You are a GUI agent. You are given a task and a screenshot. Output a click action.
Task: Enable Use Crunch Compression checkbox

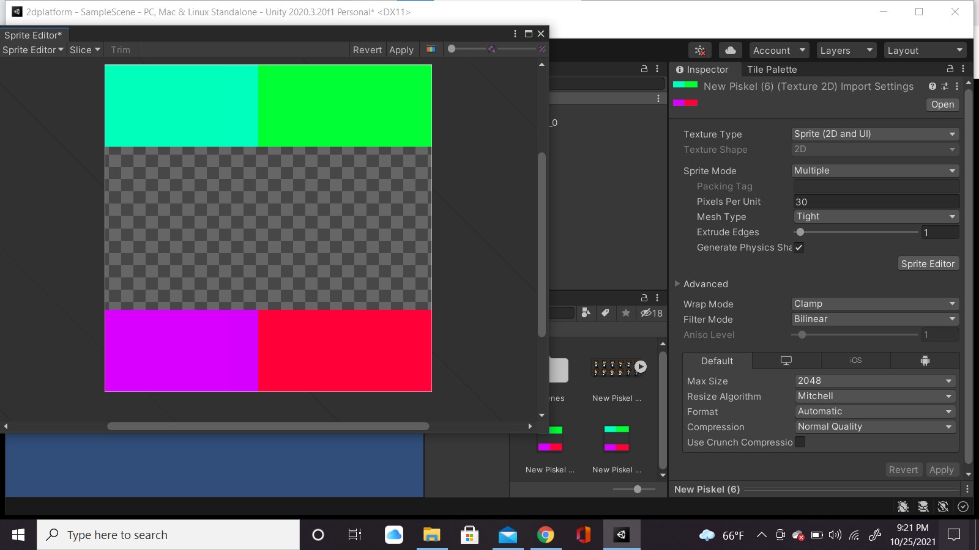[x=800, y=442]
